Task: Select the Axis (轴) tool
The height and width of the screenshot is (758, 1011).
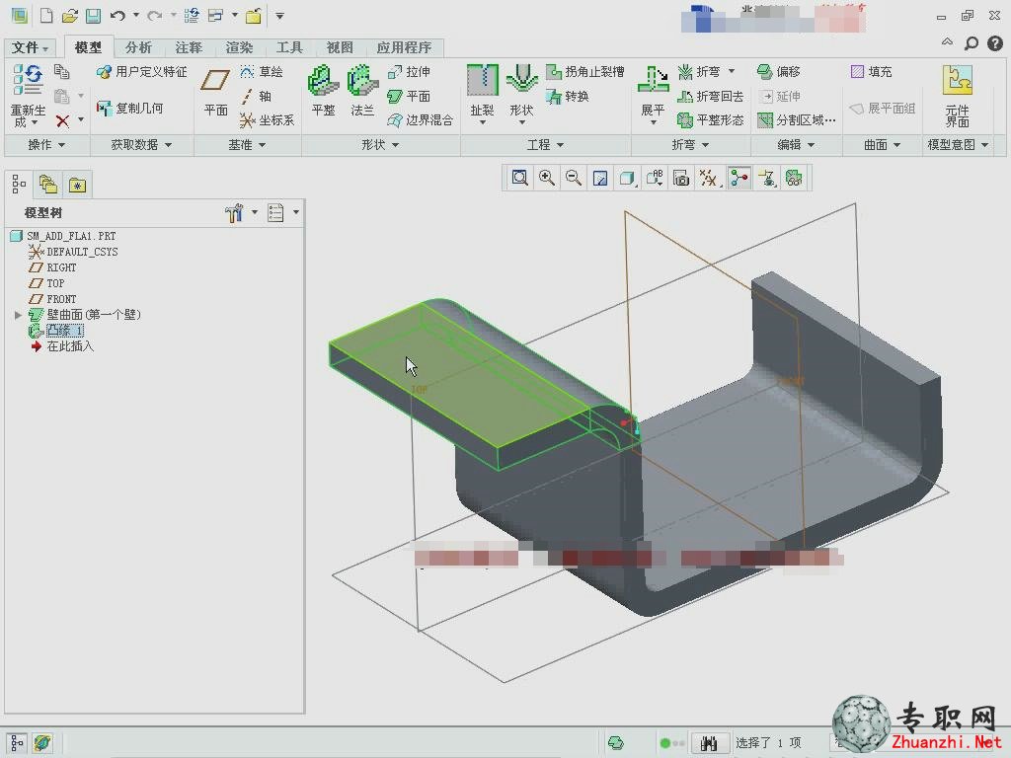Action: pyautogui.click(x=256, y=96)
